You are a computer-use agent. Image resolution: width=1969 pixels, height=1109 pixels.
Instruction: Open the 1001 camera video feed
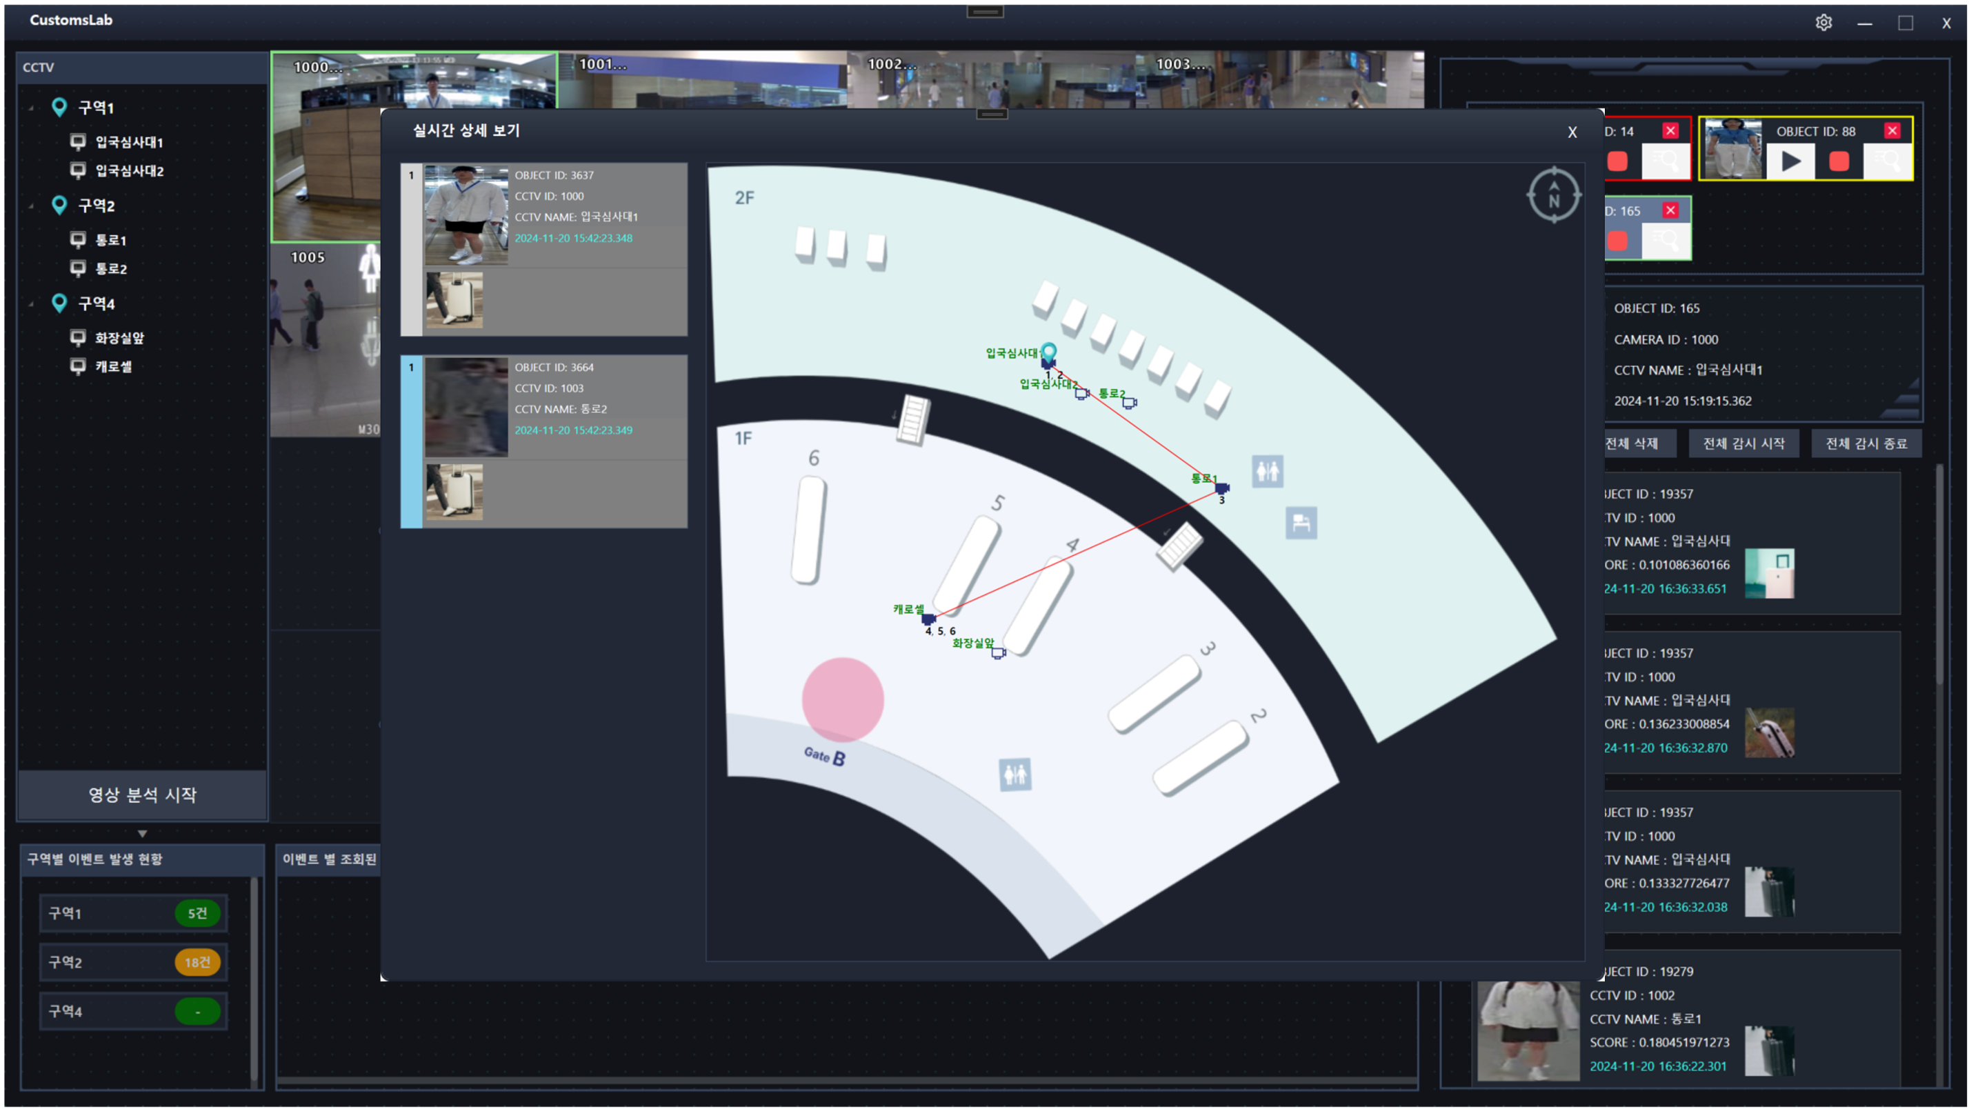[x=703, y=79]
